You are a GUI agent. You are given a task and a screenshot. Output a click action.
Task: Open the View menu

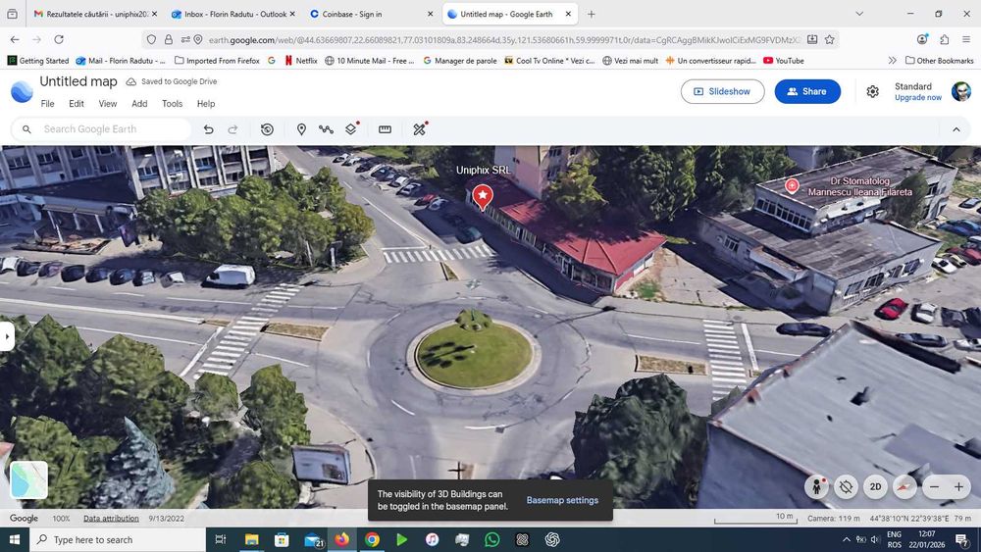108,104
